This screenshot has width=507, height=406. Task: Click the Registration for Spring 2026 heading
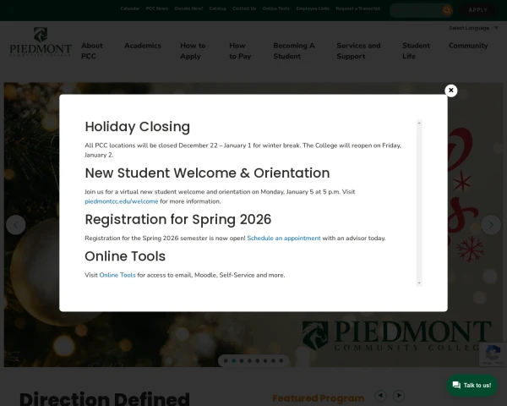pyautogui.click(x=177, y=220)
